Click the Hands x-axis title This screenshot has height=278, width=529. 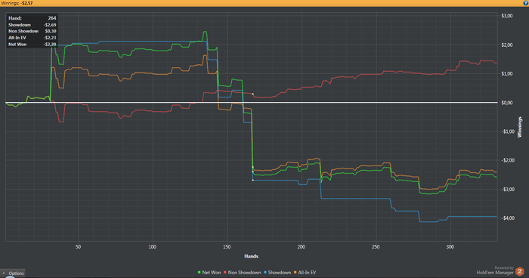point(251,256)
